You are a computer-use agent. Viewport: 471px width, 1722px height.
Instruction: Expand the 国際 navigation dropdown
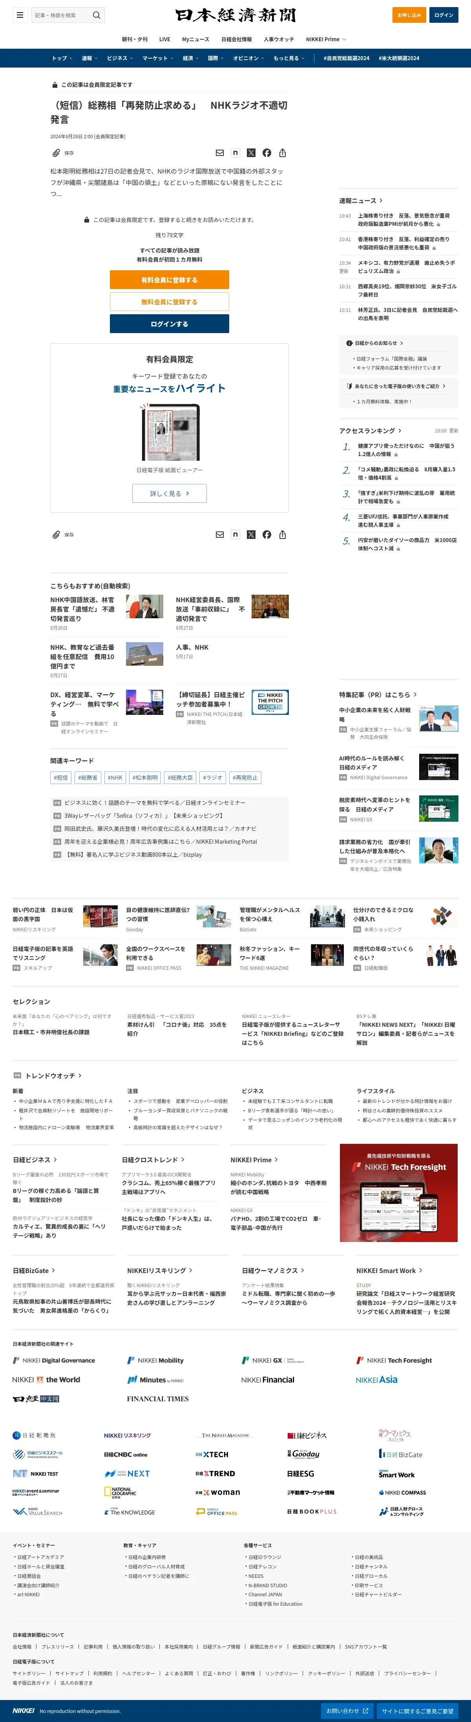[216, 58]
